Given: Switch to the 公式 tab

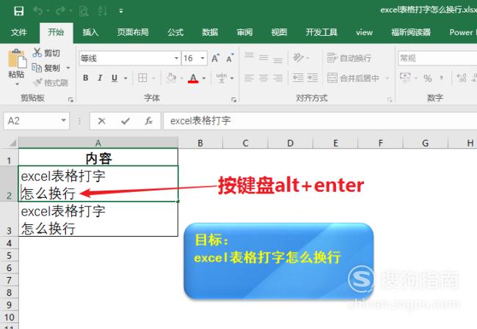Looking at the screenshot, I should (x=175, y=32).
